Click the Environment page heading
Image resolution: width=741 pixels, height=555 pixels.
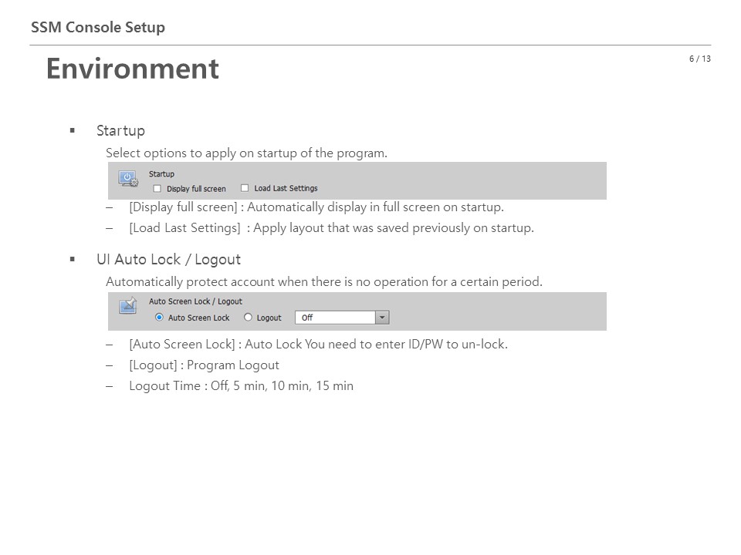(133, 69)
